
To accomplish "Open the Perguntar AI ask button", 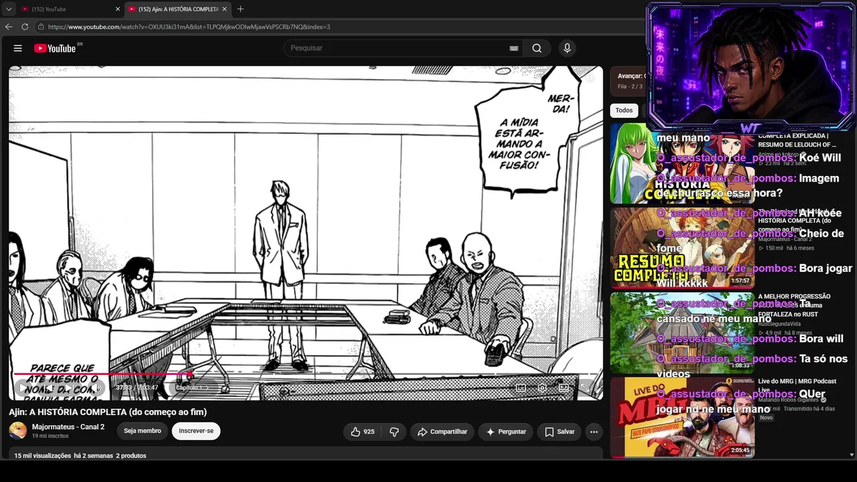I will coord(506,432).
